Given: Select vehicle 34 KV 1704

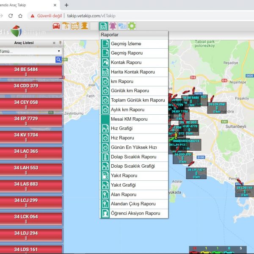Looking at the screenshot, I should coord(31,137).
